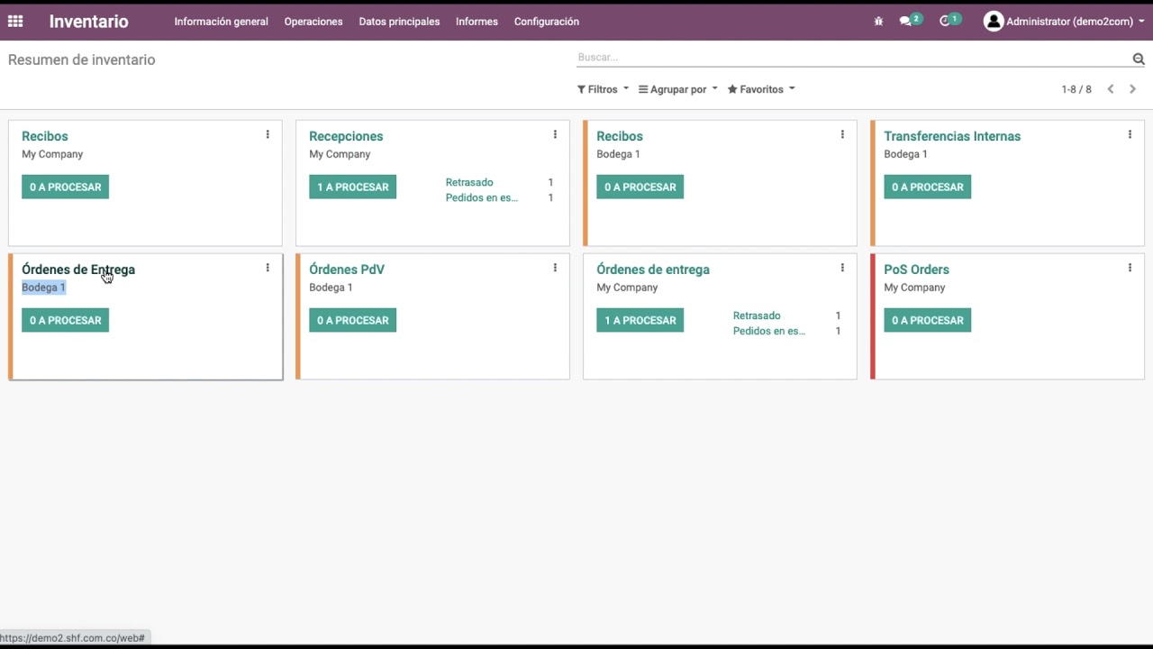Open the apps grid menu icon

point(15,22)
